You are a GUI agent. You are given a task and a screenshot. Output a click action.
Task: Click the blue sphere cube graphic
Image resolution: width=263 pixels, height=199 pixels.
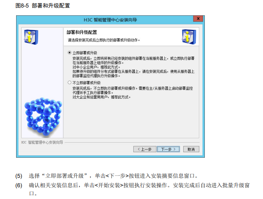click(x=43, y=116)
